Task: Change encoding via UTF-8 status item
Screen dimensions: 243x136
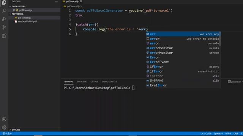Action: click(228, 133)
